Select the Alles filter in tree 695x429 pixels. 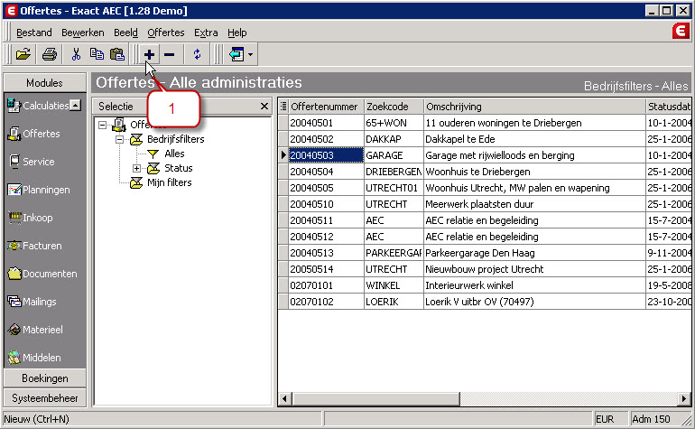coord(173,154)
